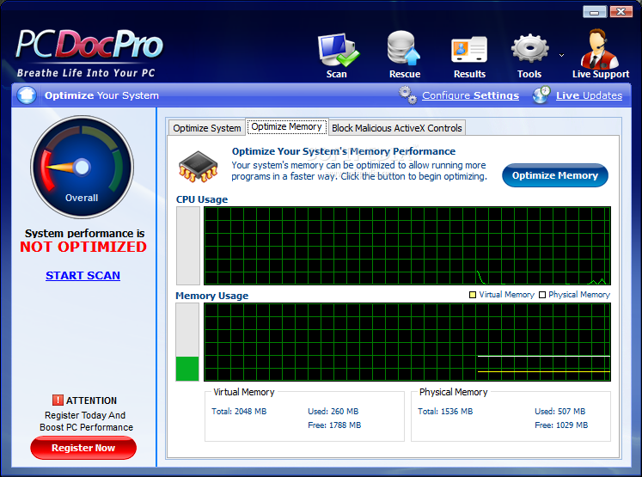The height and width of the screenshot is (477, 642).
Task: Open the Tools gear icon
Action: coord(529,48)
